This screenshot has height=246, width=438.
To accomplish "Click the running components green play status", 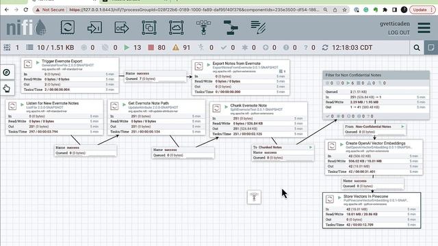I will pyautogui.click(x=133, y=48).
